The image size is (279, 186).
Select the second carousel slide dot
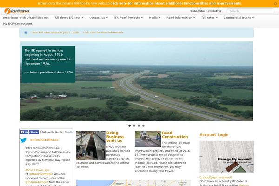(x=134, y=126)
